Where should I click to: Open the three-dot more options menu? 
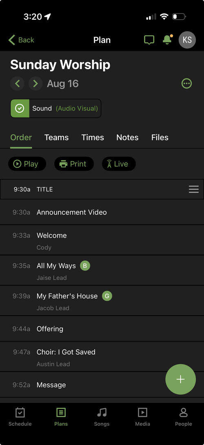coord(186,84)
